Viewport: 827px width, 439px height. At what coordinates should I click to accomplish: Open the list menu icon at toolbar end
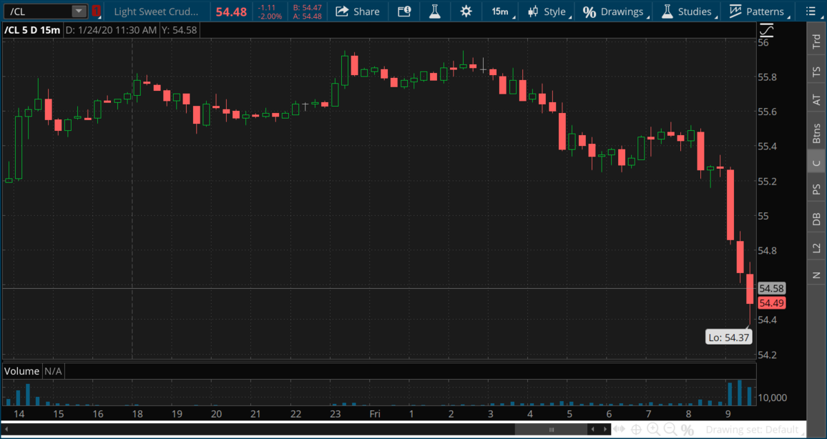tap(811, 11)
